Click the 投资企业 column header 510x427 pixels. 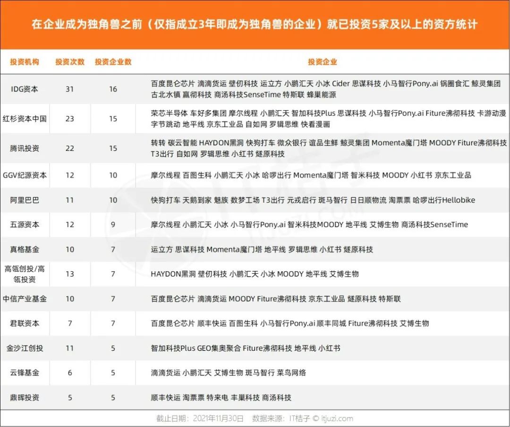coord(323,62)
